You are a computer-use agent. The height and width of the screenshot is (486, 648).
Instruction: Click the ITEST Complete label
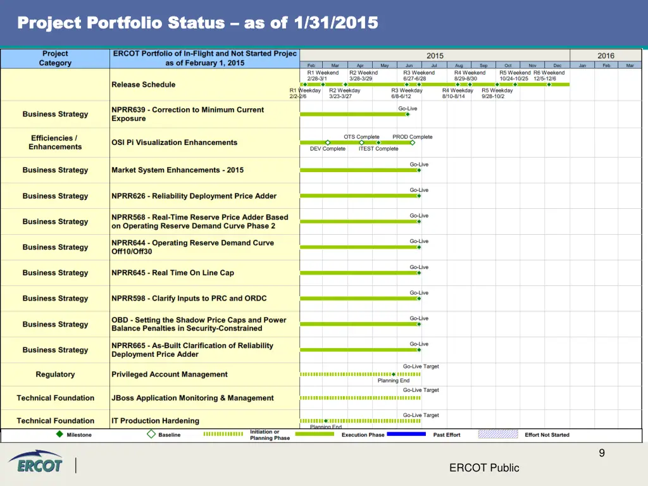coord(378,149)
